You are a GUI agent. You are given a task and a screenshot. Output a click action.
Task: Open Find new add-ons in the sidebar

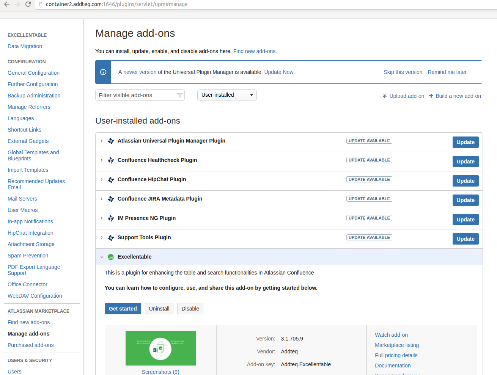click(x=29, y=322)
